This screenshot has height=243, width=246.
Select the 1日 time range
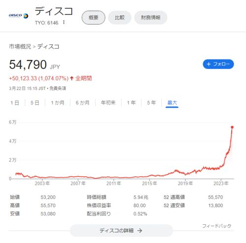click(x=15, y=103)
